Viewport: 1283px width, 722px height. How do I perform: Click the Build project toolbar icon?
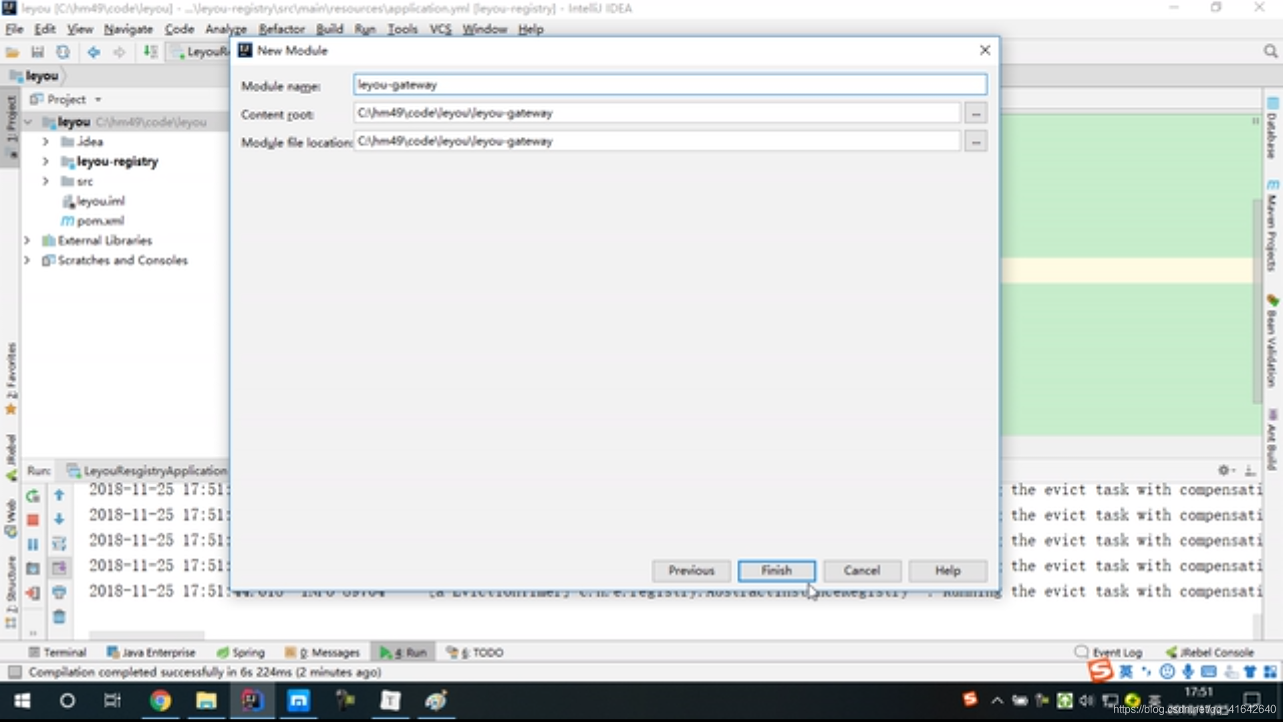pyautogui.click(x=150, y=52)
